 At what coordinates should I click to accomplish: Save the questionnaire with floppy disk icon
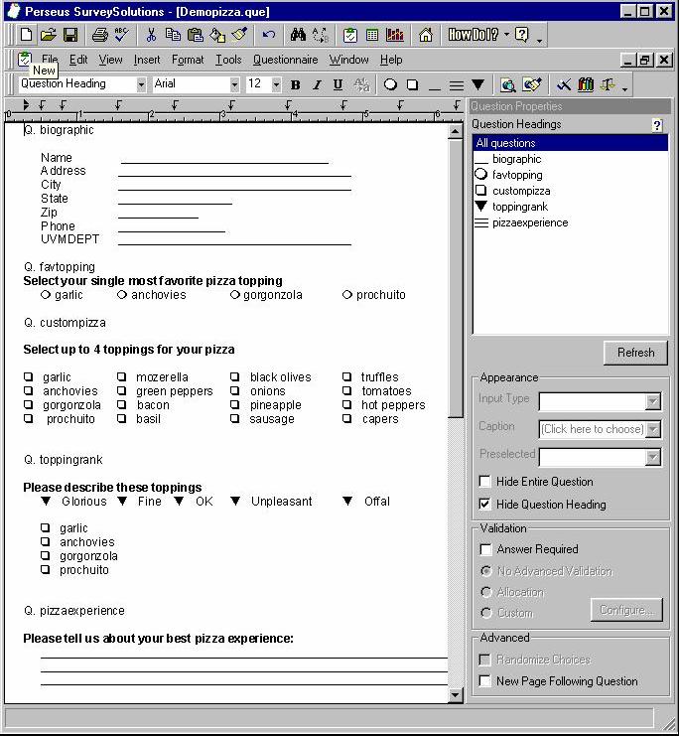tap(70, 35)
